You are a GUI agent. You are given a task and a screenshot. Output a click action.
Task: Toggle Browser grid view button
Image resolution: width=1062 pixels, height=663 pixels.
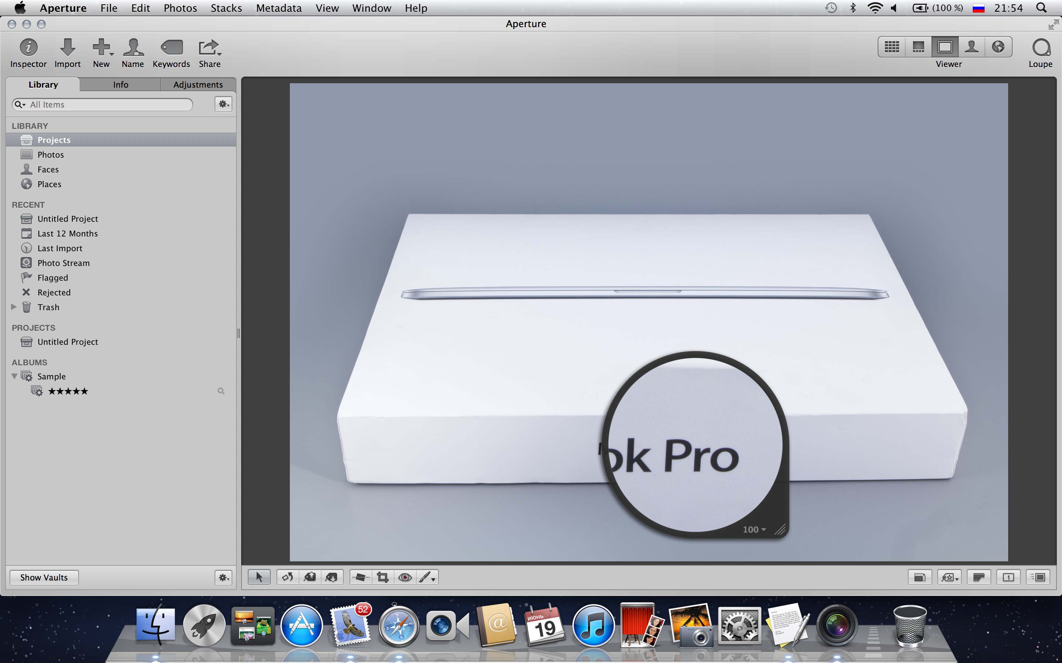click(x=892, y=47)
